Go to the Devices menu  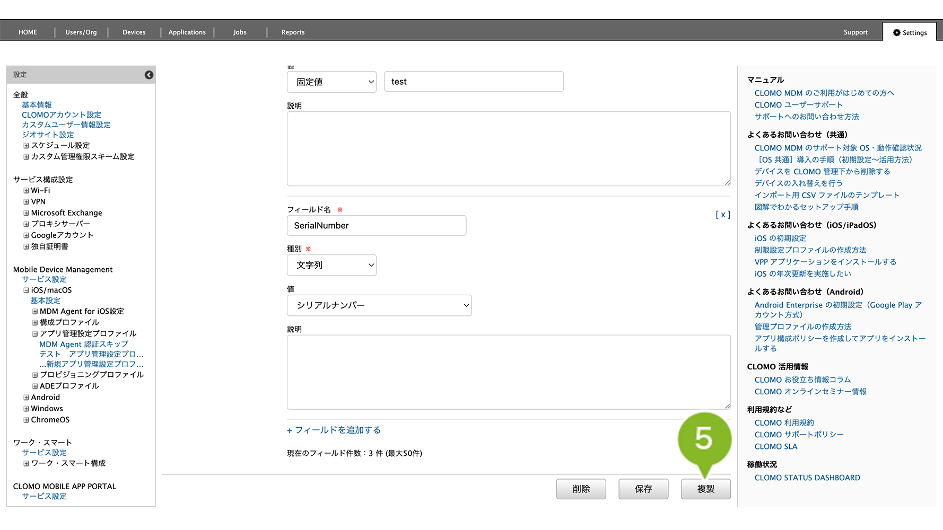[x=134, y=32]
